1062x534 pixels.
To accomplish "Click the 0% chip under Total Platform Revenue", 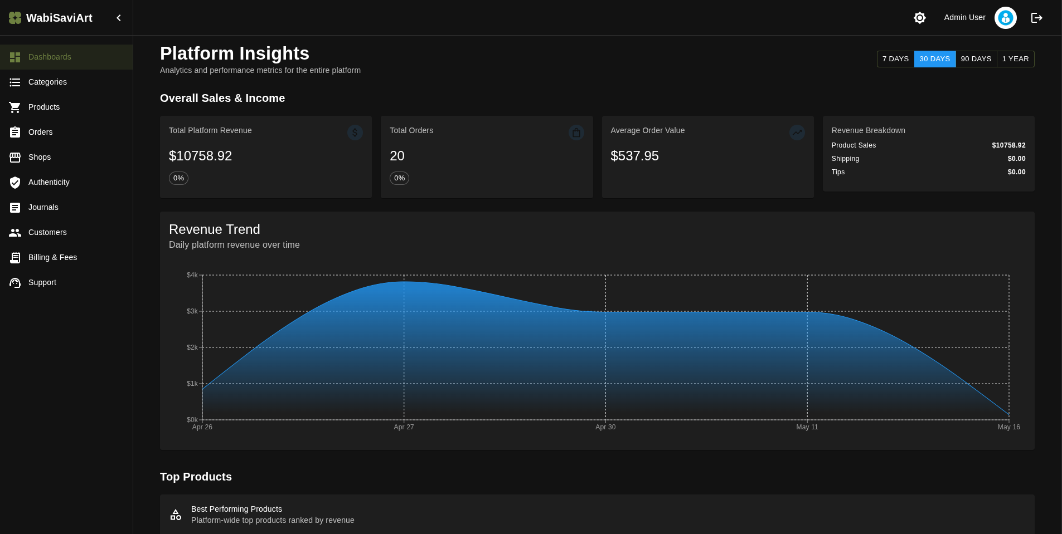I will pos(178,178).
